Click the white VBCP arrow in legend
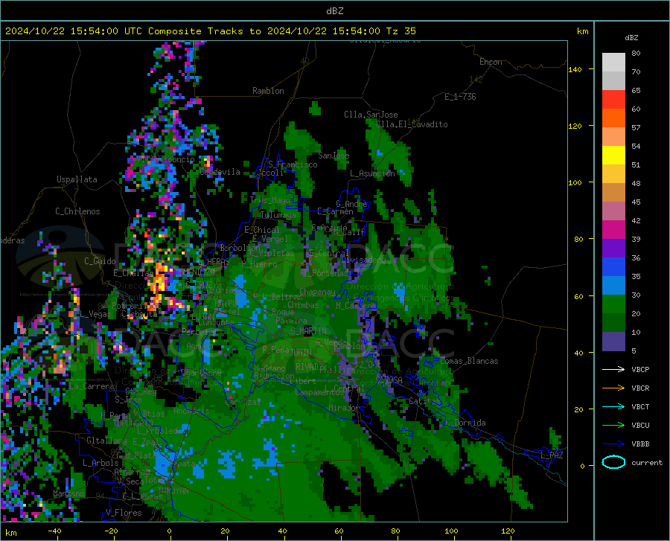This screenshot has width=670, height=541. point(613,369)
